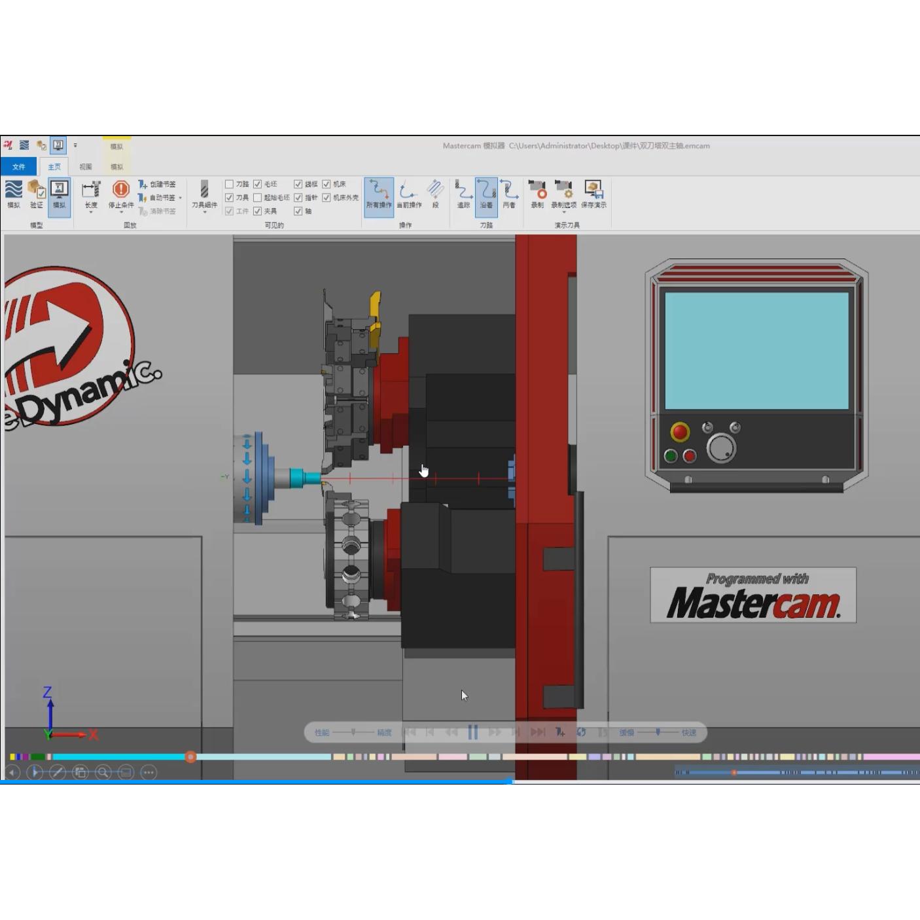Toggle the 指针 pointer checkbox
This screenshot has width=920, height=920.
click(x=298, y=198)
